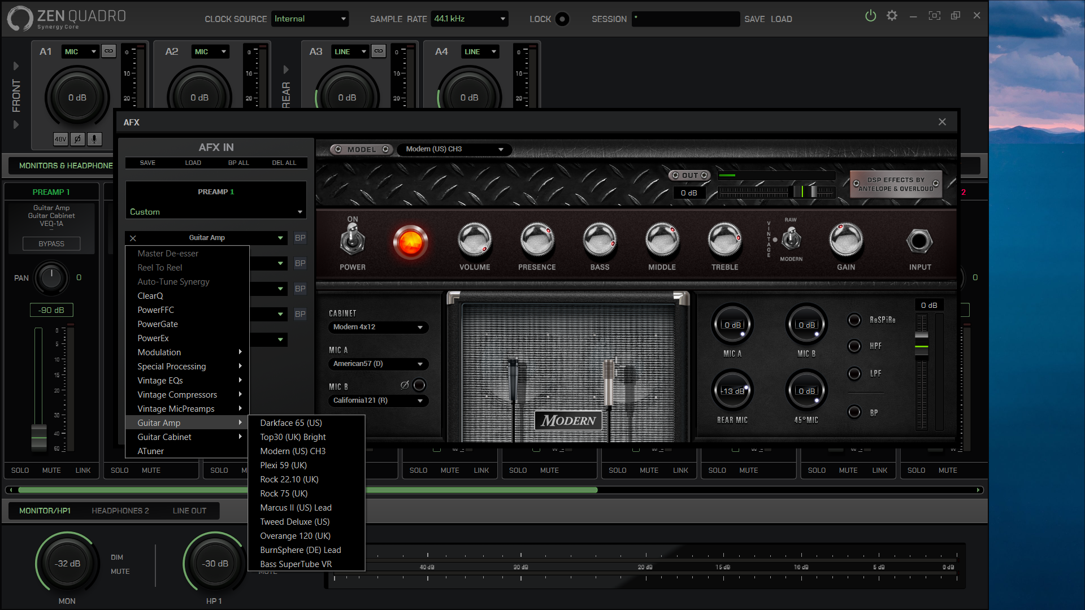Click the REAR panel expand arrow
The image size is (1085, 610).
click(x=286, y=69)
